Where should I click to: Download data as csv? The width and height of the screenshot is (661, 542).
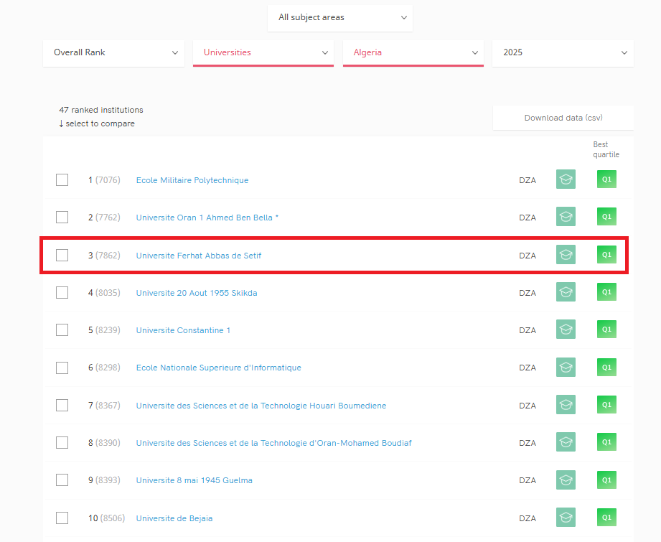[563, 118]
